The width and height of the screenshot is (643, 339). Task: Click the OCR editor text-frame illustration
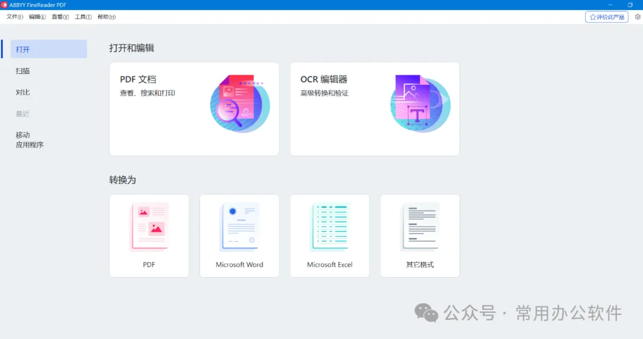[420, 103]
